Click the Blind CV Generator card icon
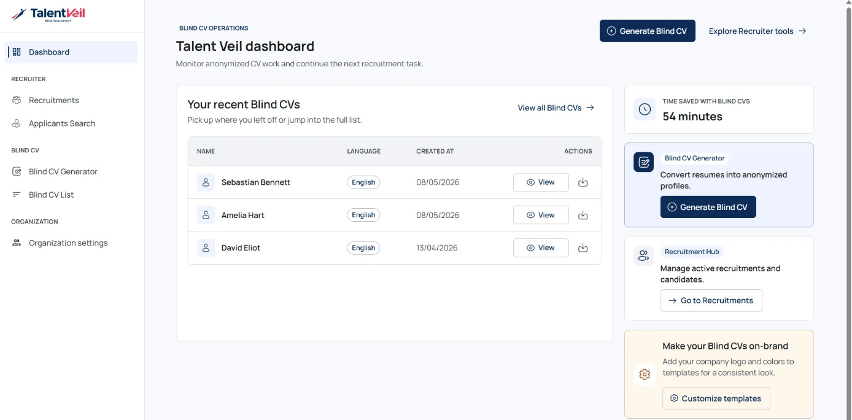Viewport: 852px width, 420px height. click(644, 162)
